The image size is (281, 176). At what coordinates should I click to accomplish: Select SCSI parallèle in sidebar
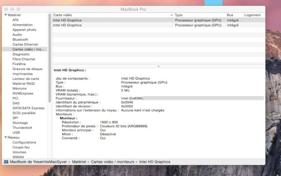click(24, 113)
